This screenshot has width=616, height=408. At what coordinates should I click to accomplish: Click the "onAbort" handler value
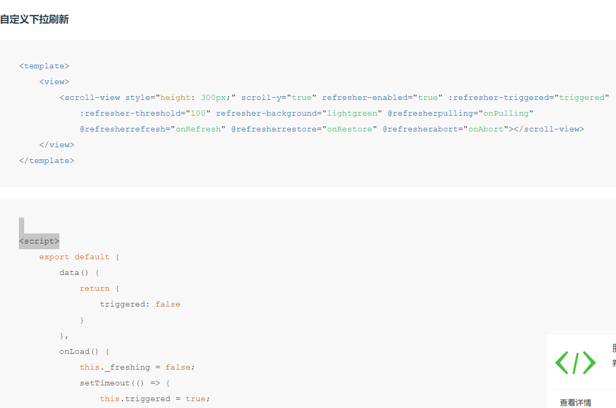point(486,129)
